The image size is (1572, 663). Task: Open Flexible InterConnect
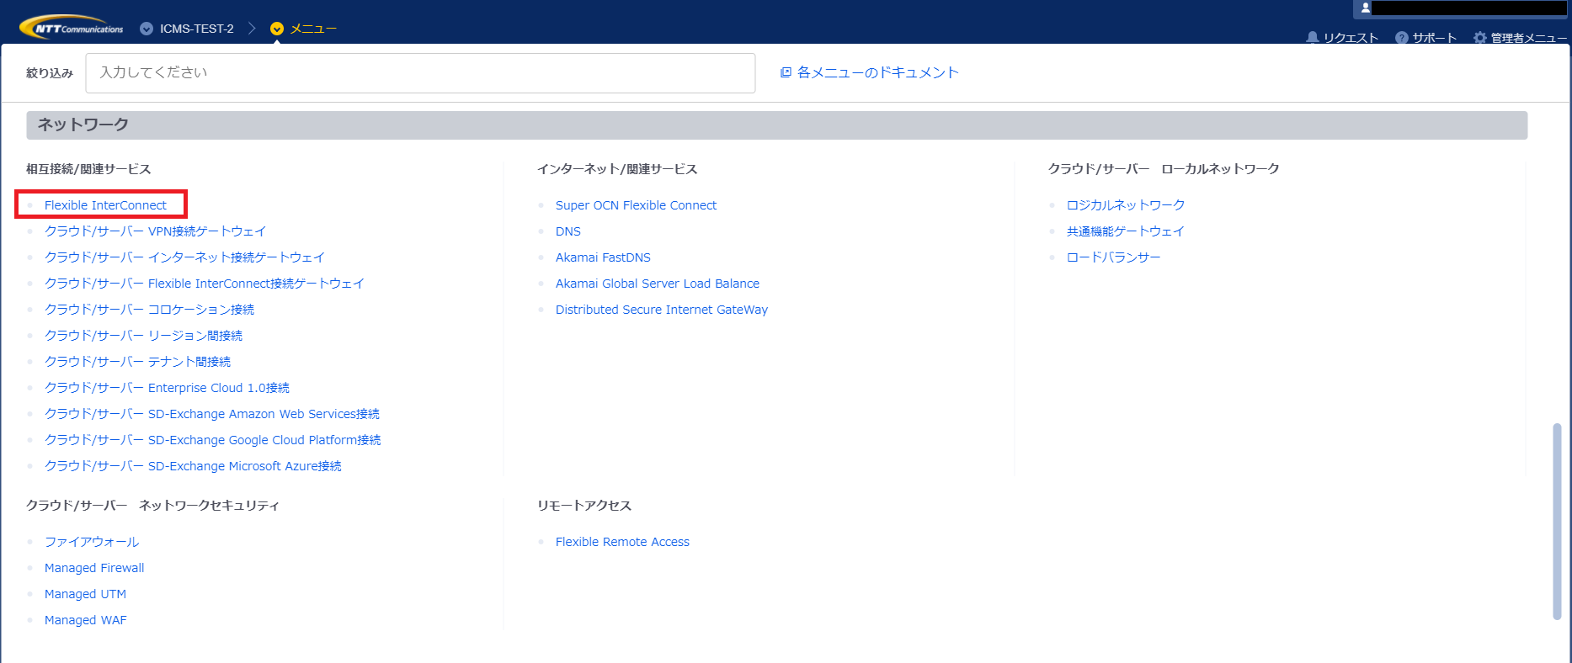click(x=105, y=205)
